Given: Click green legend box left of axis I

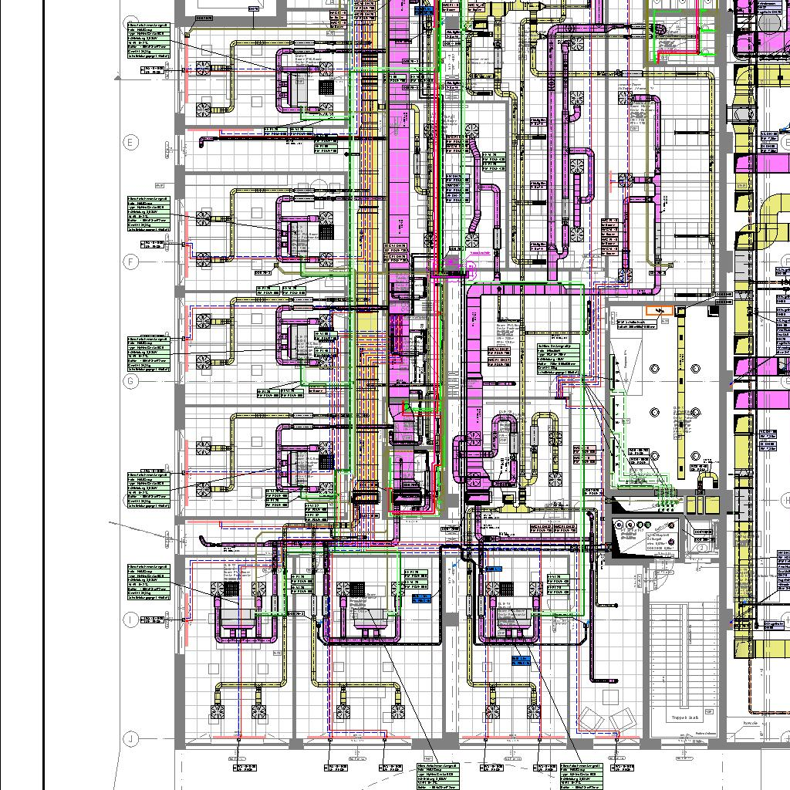Looking at the screenshot, I should [149, 582].
